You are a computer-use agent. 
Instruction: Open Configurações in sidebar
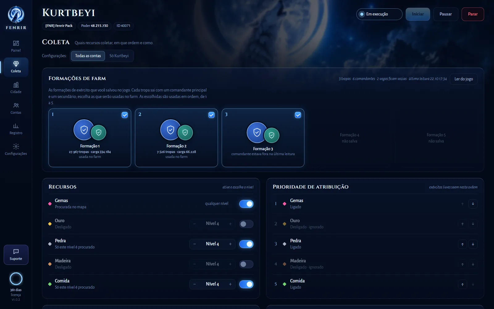16,150
